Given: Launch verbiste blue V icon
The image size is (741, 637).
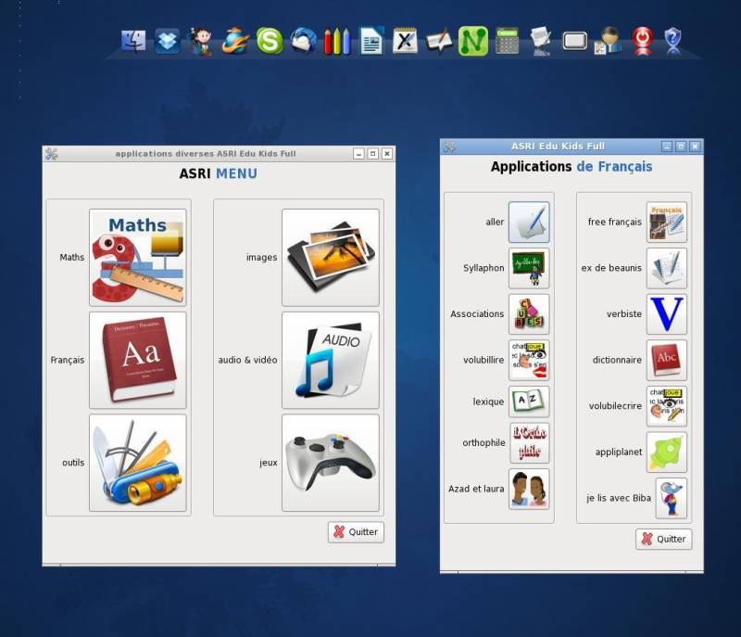Looking at the screenshot, I should coord(666,314).
